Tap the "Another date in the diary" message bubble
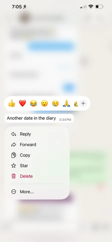Viewport: 112px width, 242px height. (x=39, y=118)
